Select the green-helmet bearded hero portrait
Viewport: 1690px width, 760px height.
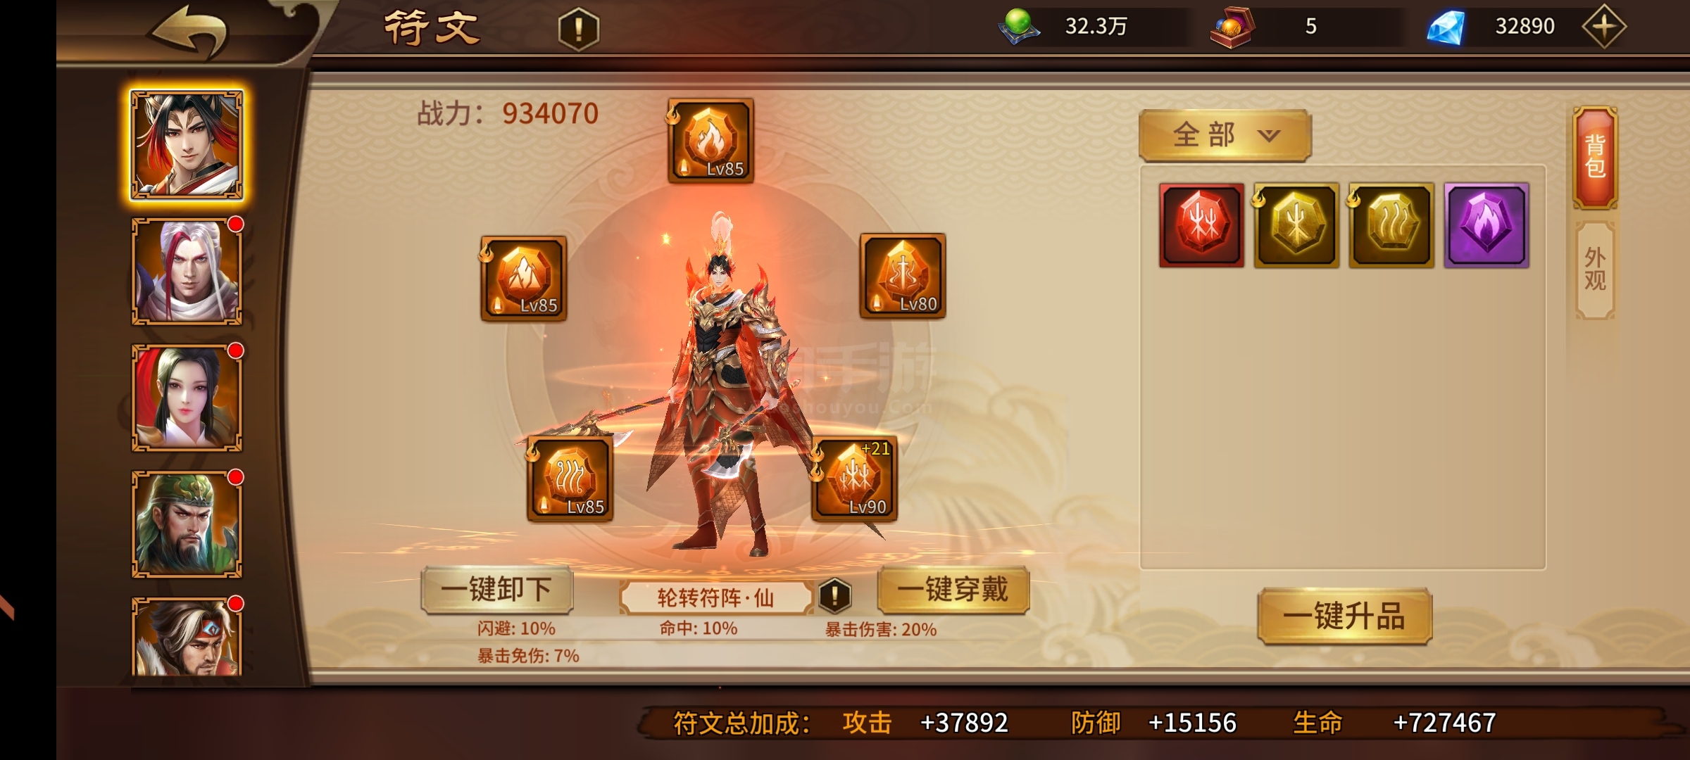pyautogui.click(x=187, y=525)
